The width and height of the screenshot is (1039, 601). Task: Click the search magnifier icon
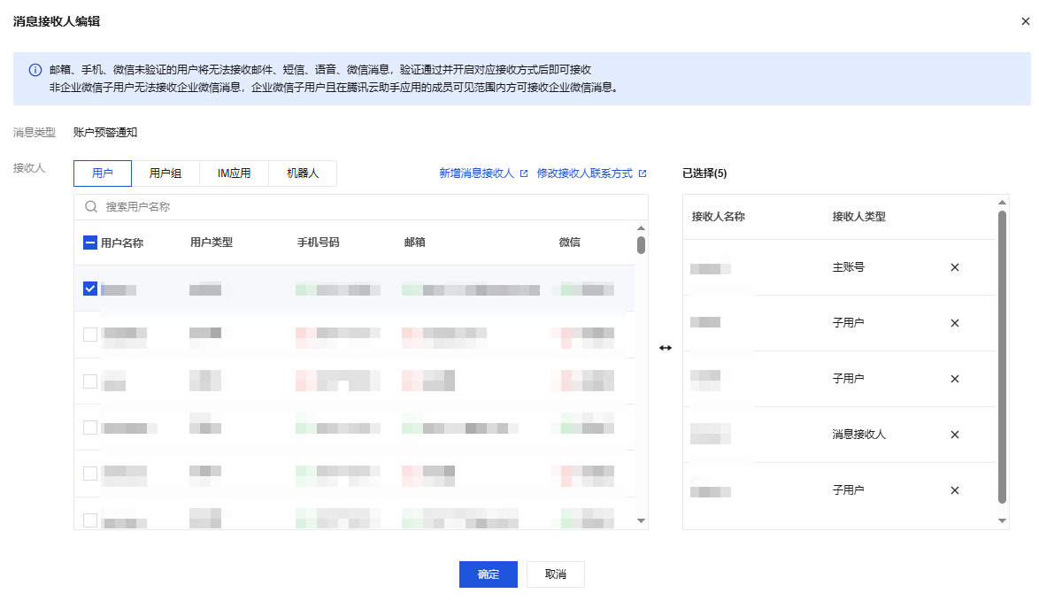[90, 207]
